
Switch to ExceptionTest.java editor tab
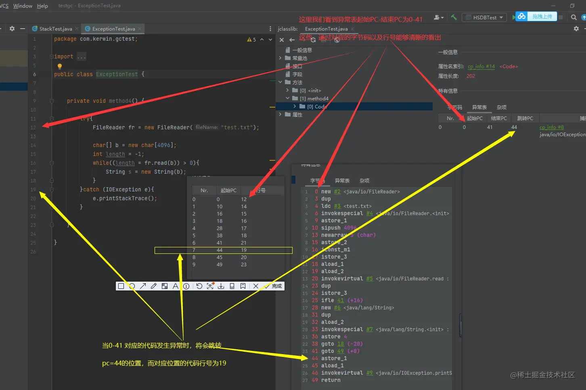[x=113, y=29]
